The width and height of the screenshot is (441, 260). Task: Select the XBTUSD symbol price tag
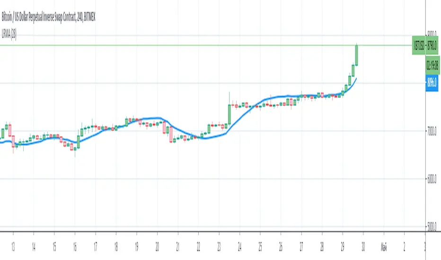pyautogui.click(x=419, y=46)
